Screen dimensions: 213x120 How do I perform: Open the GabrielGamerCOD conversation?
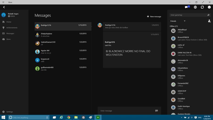point(63,43)
